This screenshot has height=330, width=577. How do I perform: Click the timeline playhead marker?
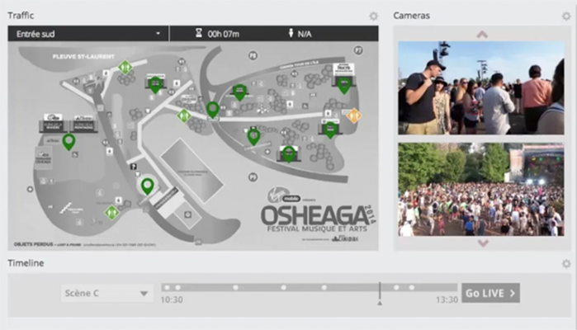[380, 291]
